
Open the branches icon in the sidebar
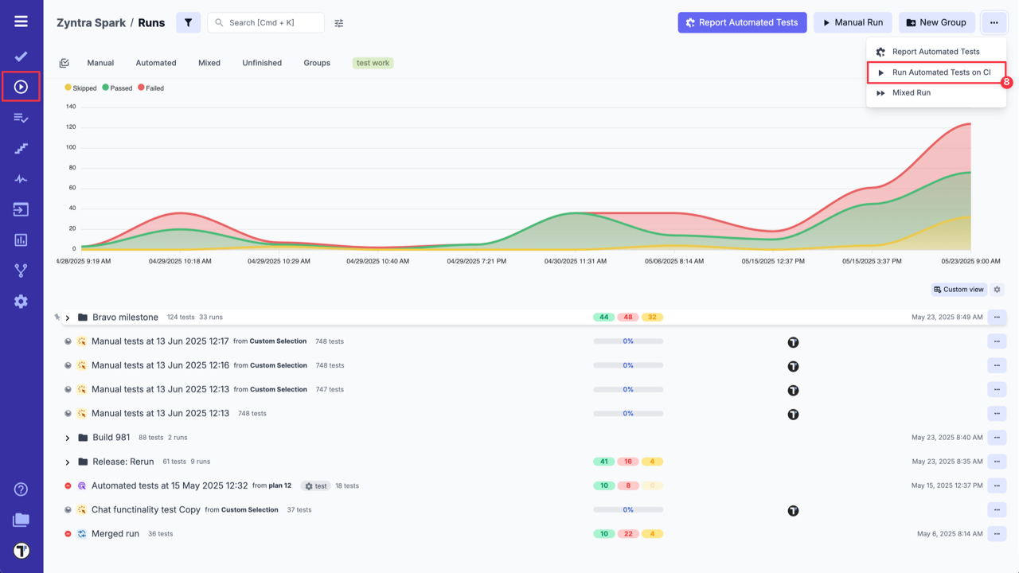[x=21, y=271]
